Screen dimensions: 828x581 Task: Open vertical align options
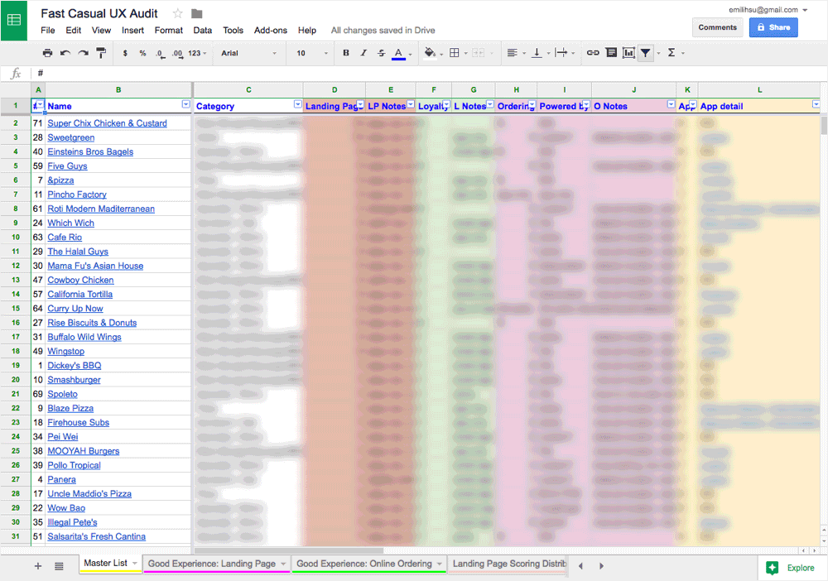[x=537, y=53]
